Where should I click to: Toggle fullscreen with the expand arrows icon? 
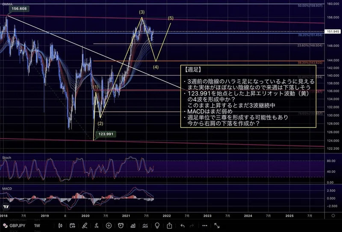coord(217,226)
